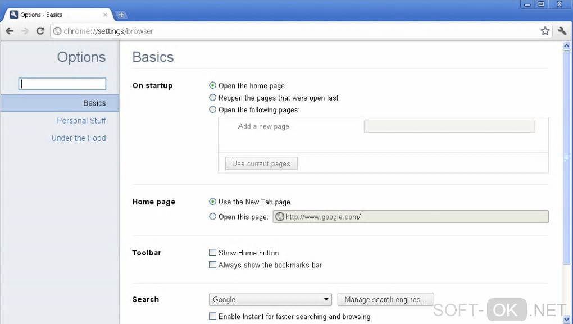Bookmark this page with the star icon

pos(545,31)
